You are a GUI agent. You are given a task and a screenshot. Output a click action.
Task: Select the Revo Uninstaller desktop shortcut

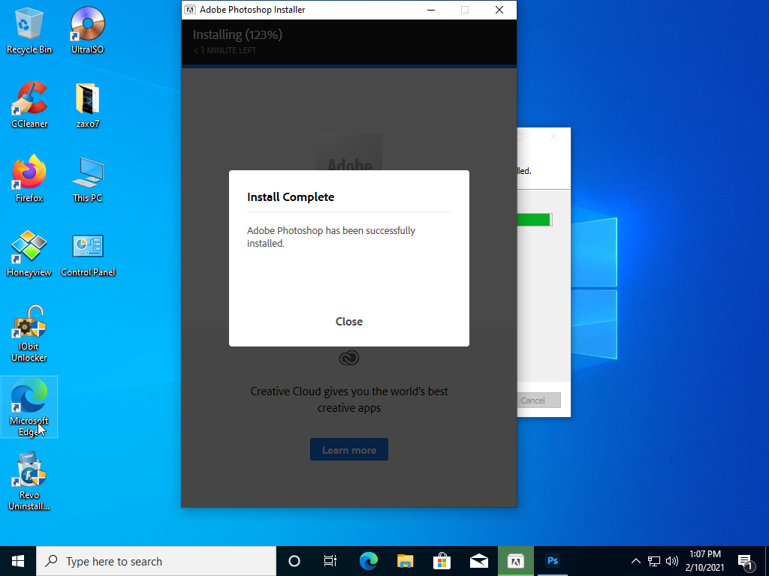click(29, 481)
